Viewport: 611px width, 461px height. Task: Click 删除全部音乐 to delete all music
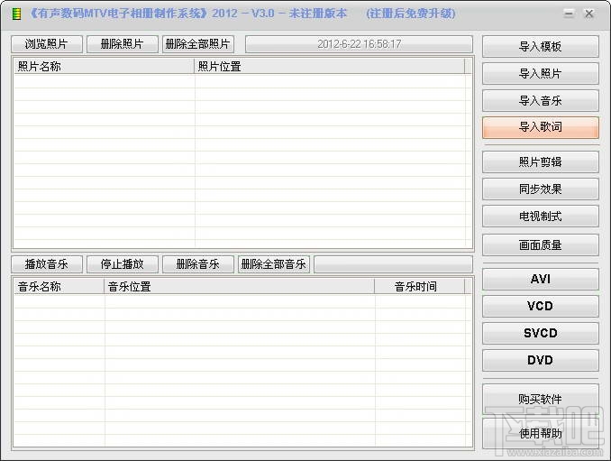[x=274, y=264]
